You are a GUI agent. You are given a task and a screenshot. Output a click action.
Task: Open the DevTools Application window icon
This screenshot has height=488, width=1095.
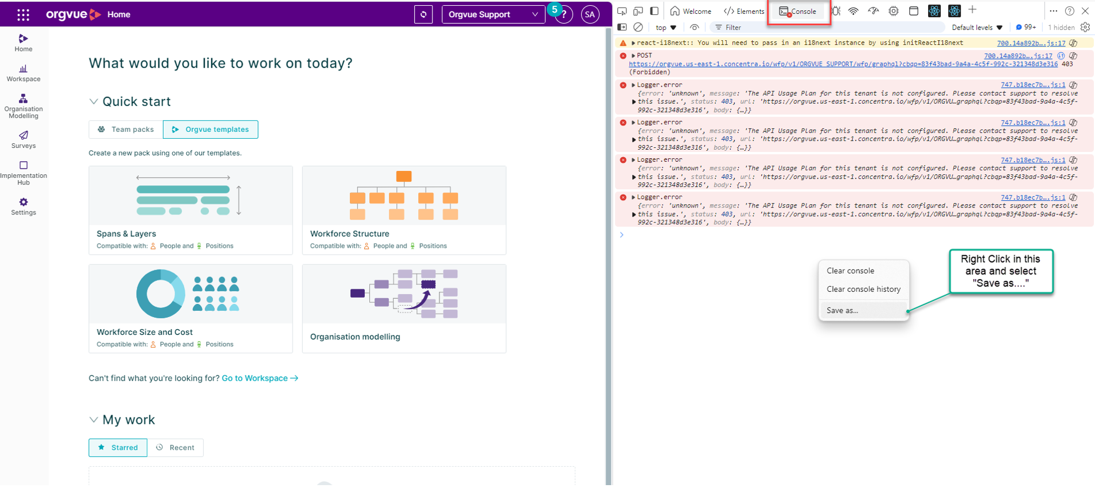pyautogui.click(x=914, y=11)
